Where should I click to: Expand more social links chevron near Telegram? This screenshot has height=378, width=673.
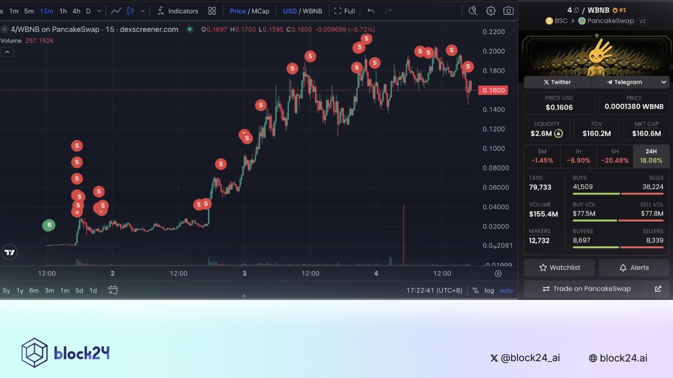click(663, 82)
